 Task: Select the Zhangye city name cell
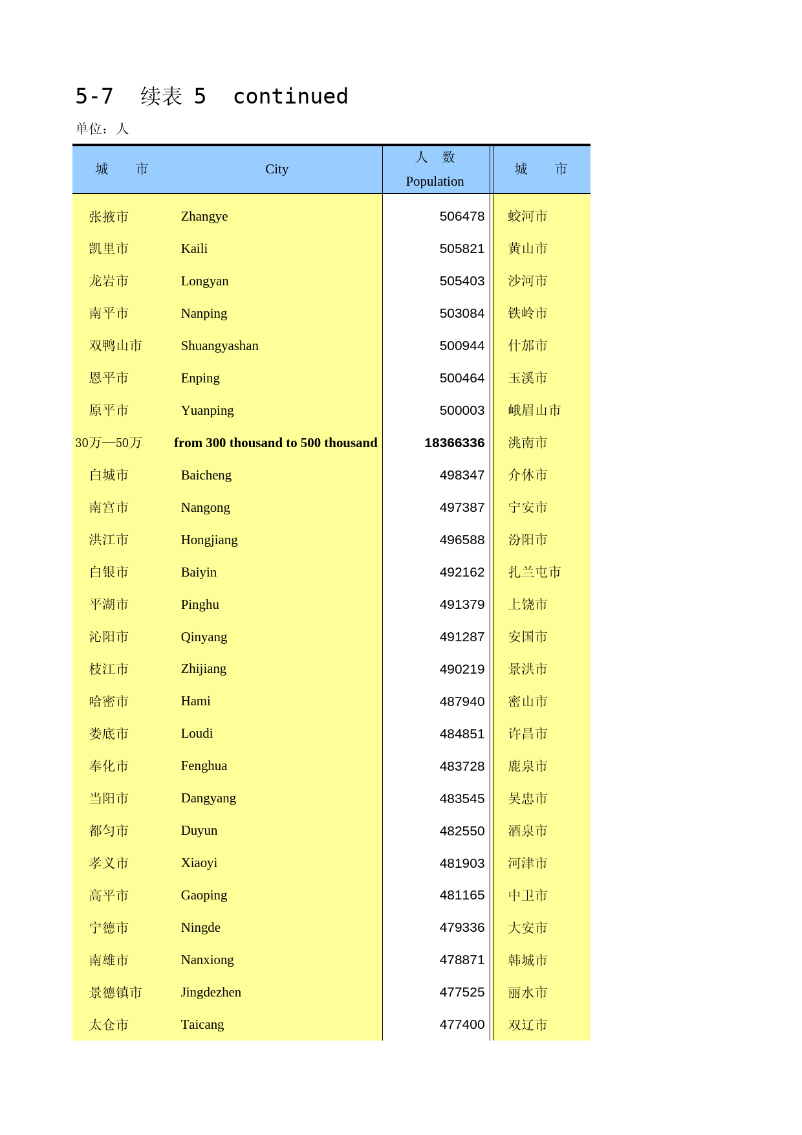click(x=204, y=216)
